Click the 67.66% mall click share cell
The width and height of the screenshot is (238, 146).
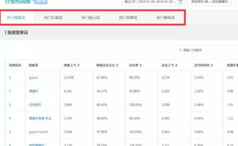[102, 77]
